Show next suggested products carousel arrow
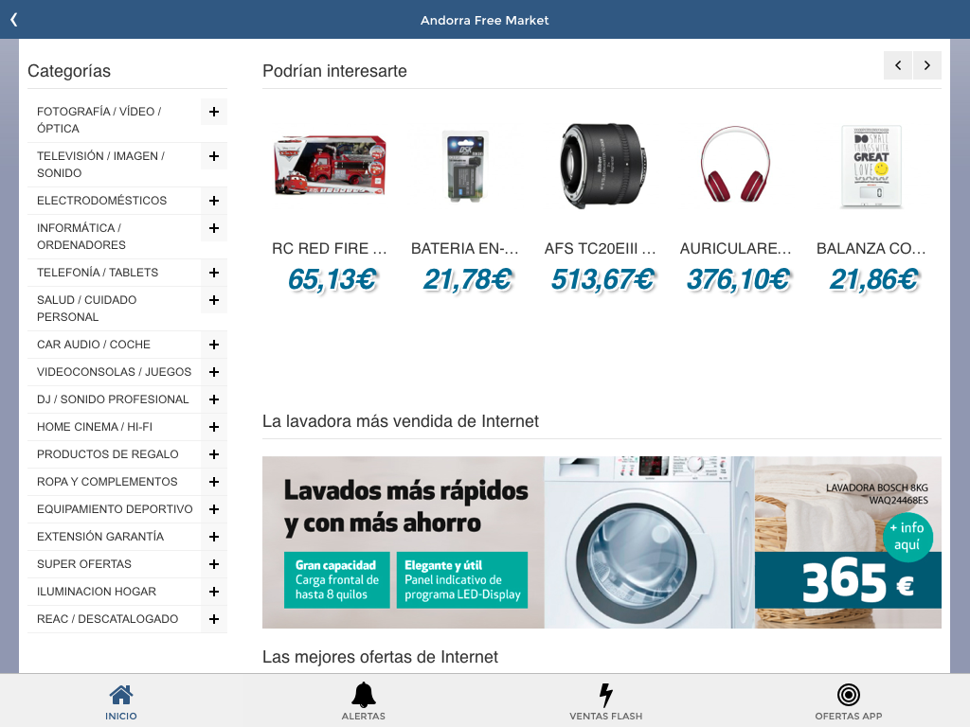Screen dimensions: 970x727 click(x=926, y=65)
